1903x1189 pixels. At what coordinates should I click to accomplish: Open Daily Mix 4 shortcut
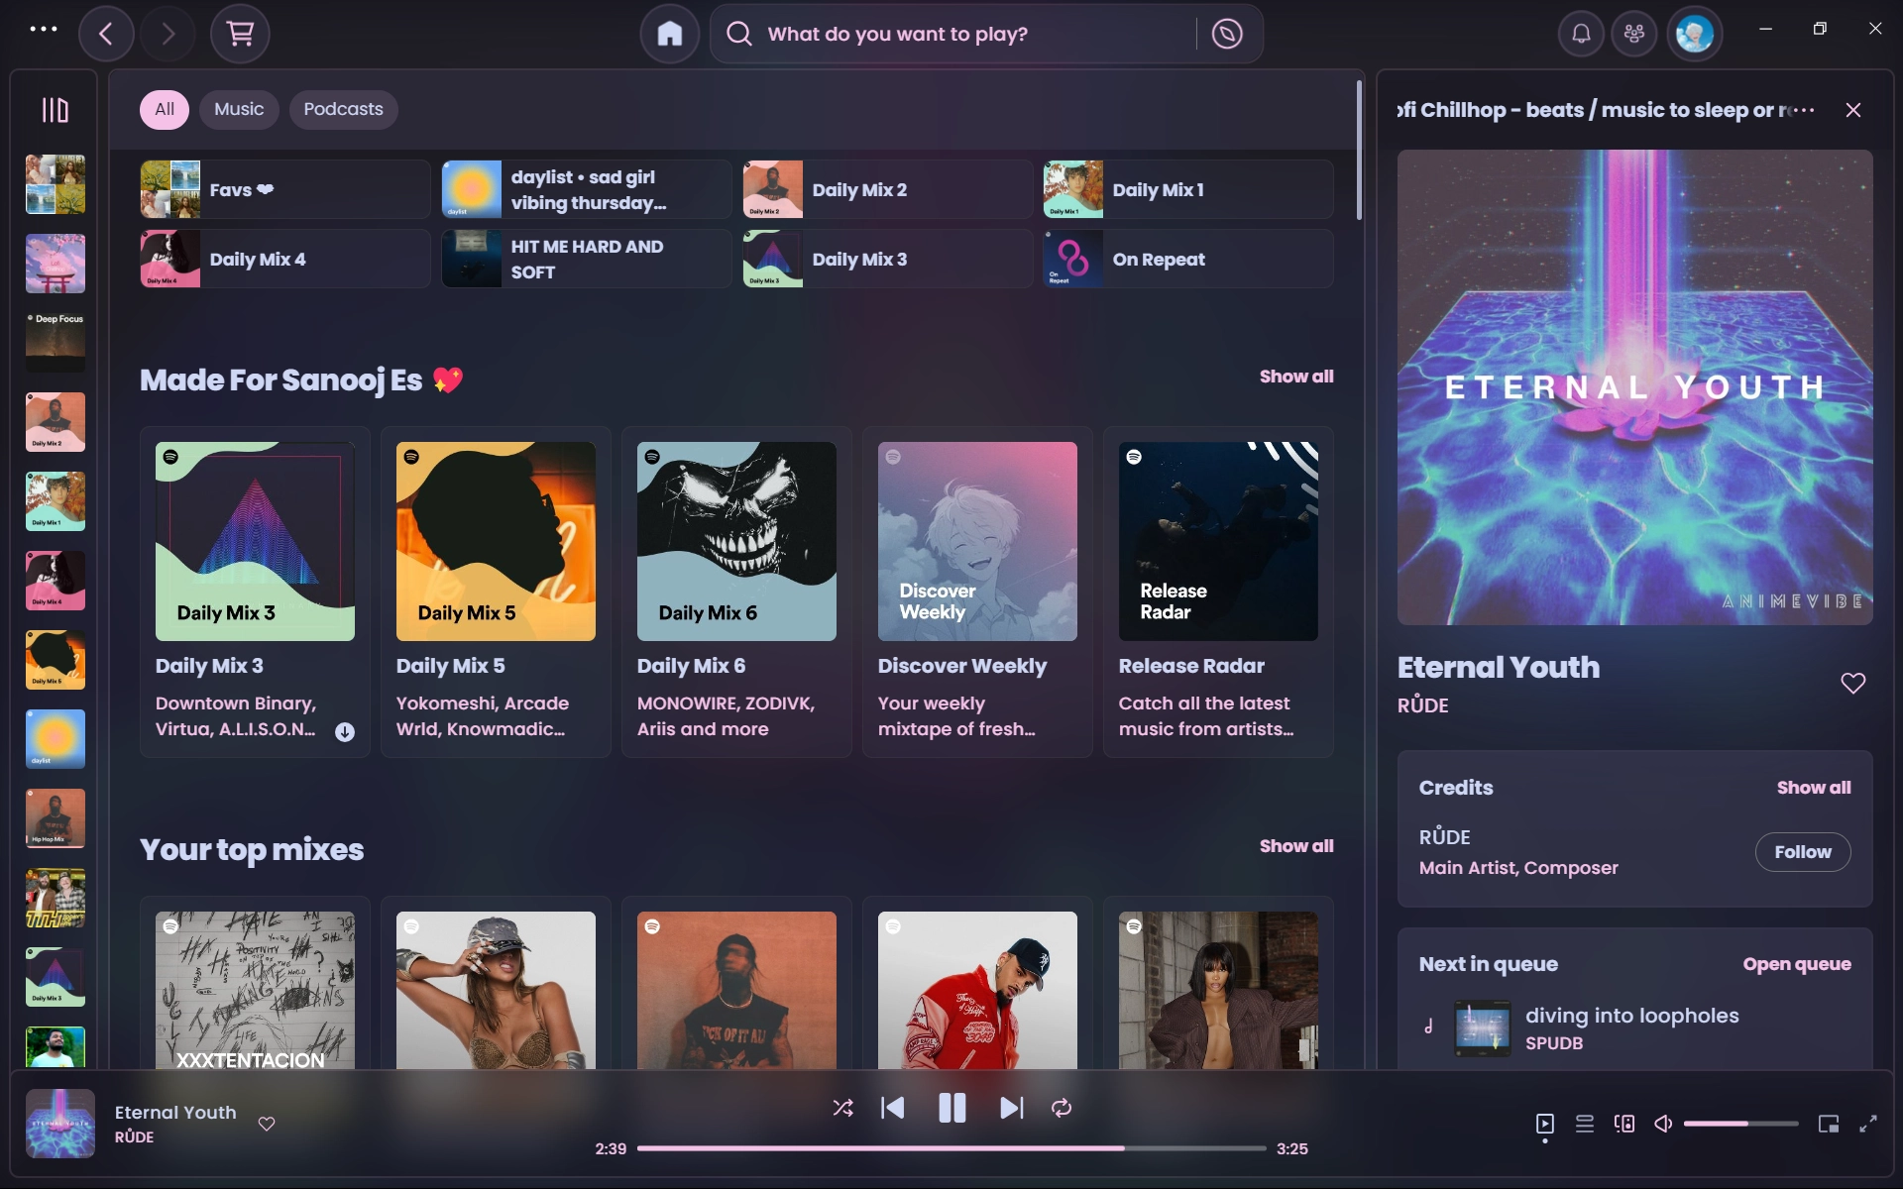[x=285, y=259]
